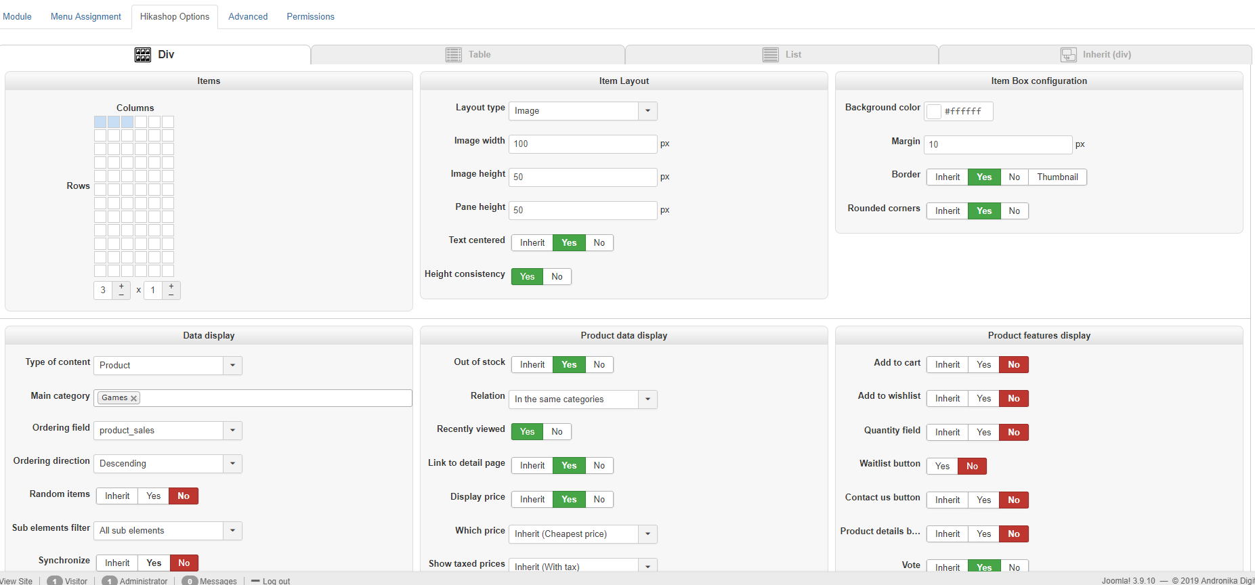The height and width of the screenshot is (585, 1255).
Task: Open the Background color swatch
Action: [x=934, y=112]
